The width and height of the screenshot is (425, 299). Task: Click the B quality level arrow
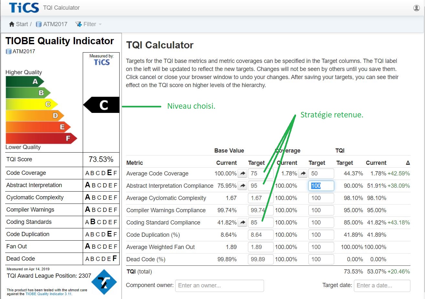tap(28, 93)
